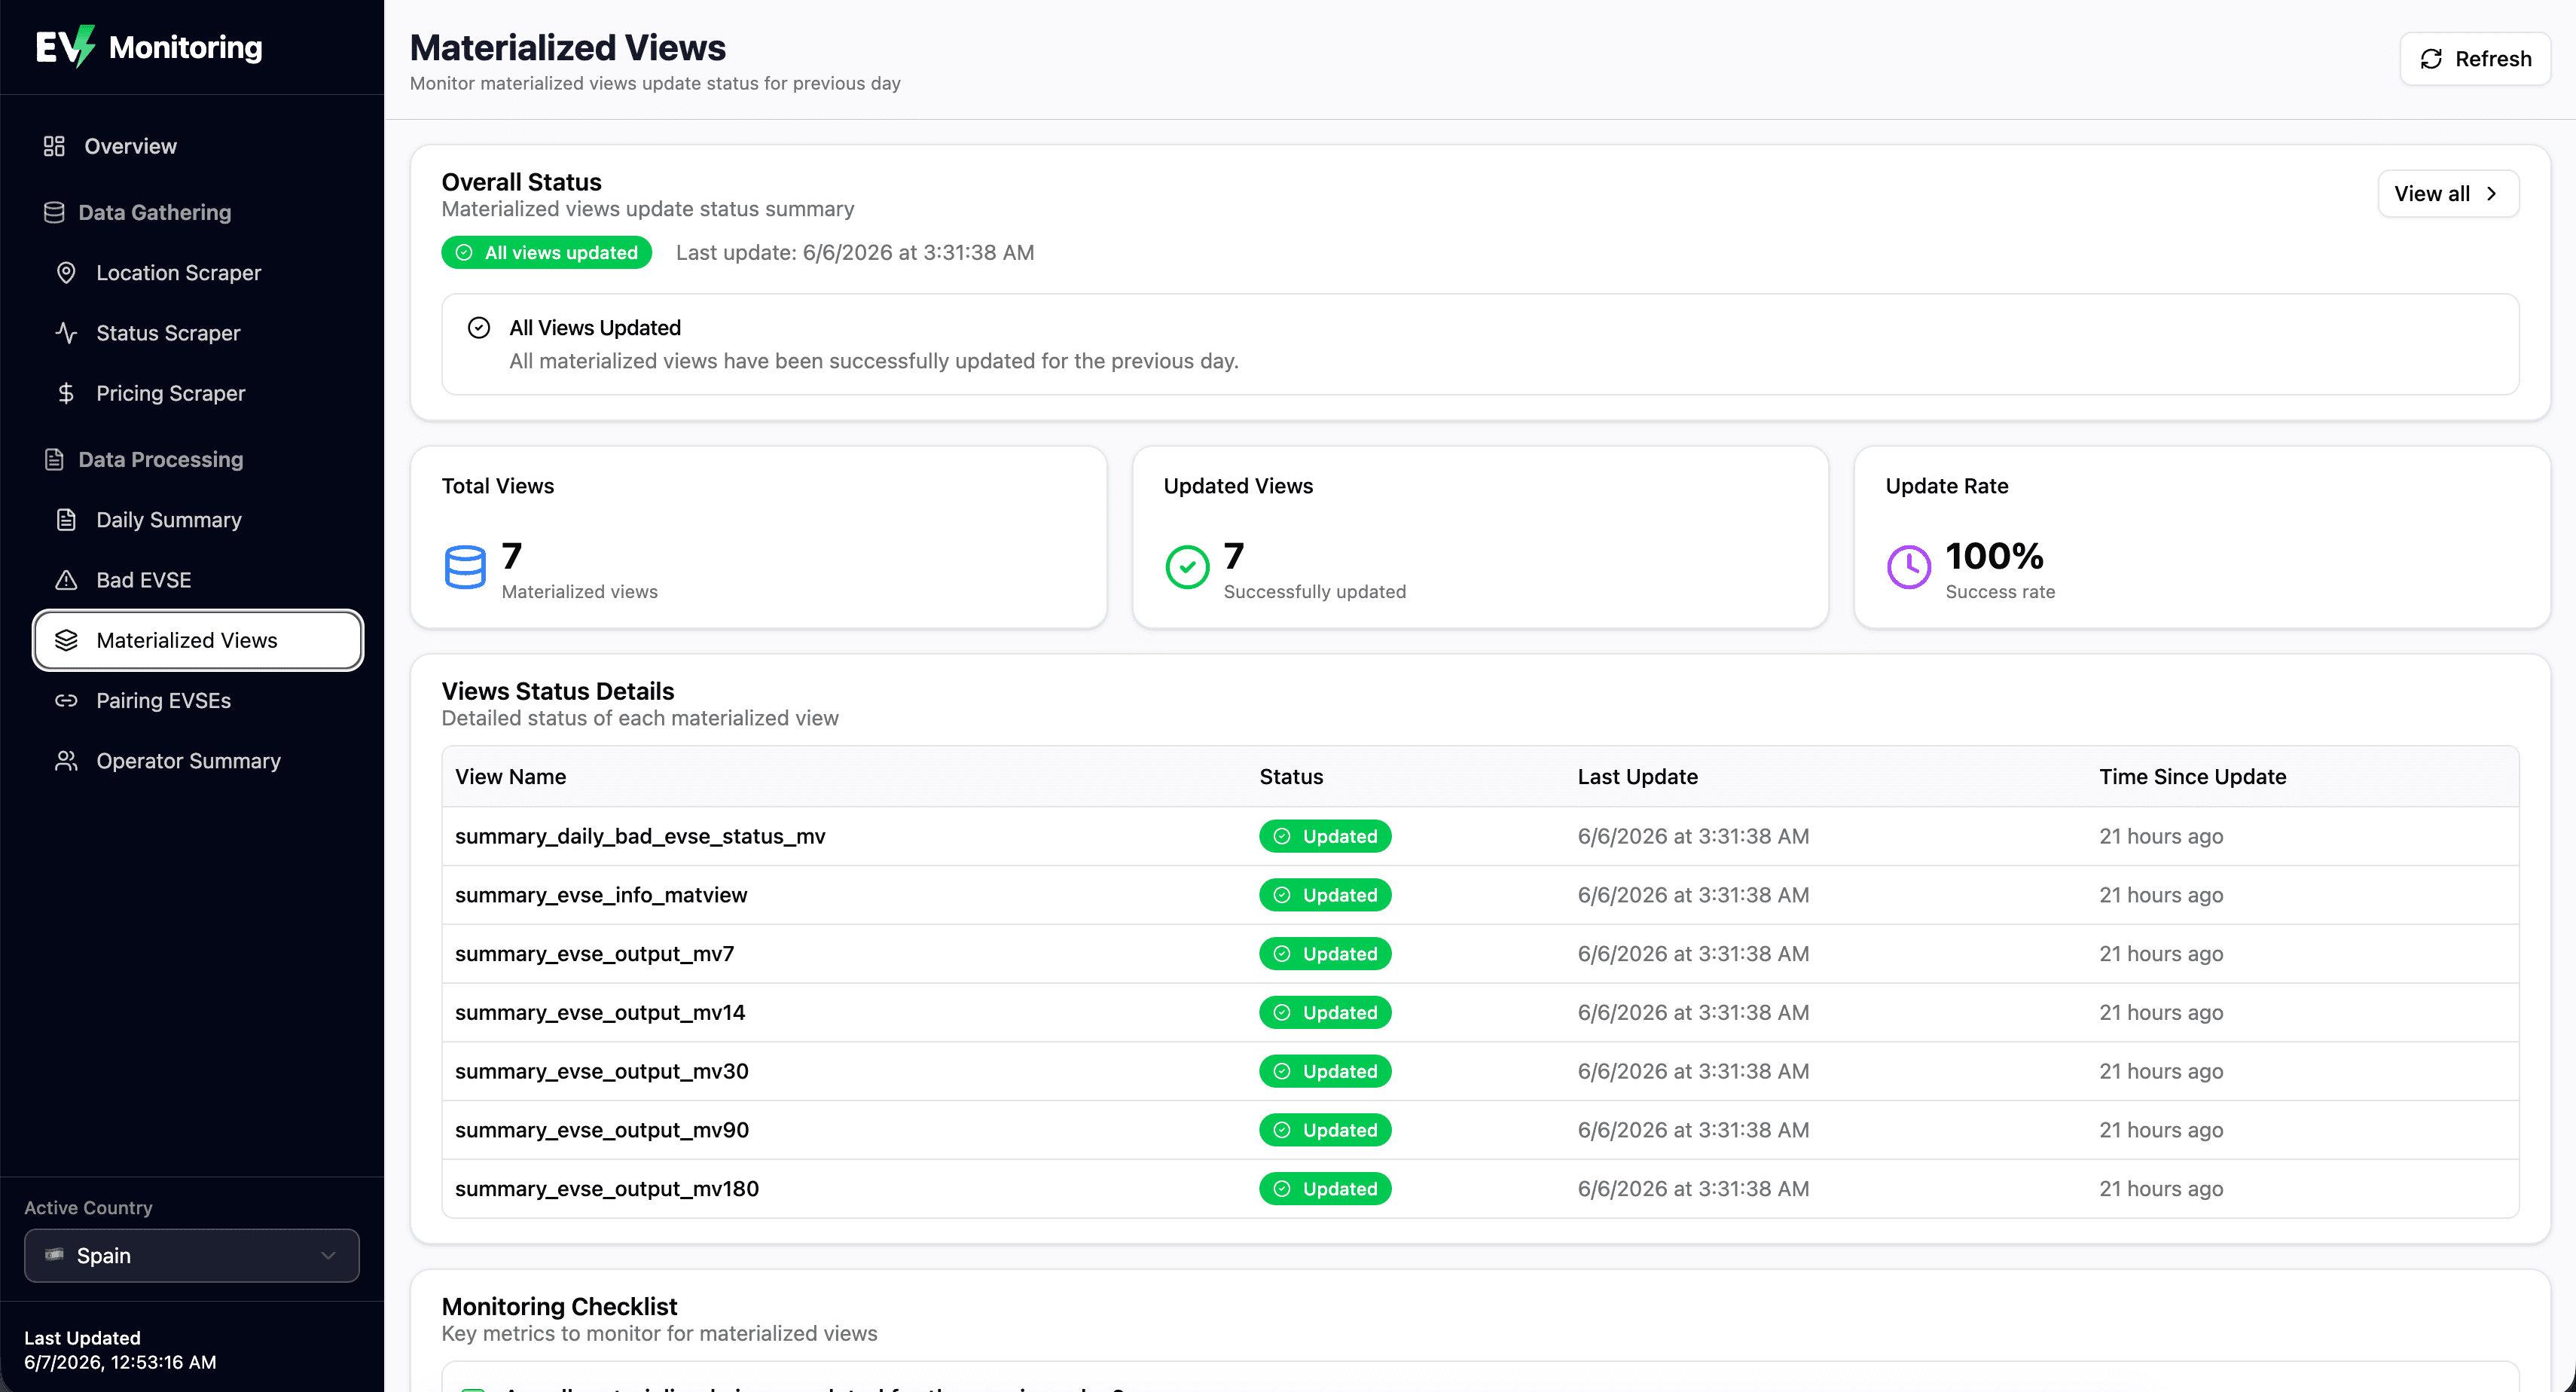This screenshot has width=2576, height=1392.
Task: Click the Daily Summary file icon
Action: 66,519
